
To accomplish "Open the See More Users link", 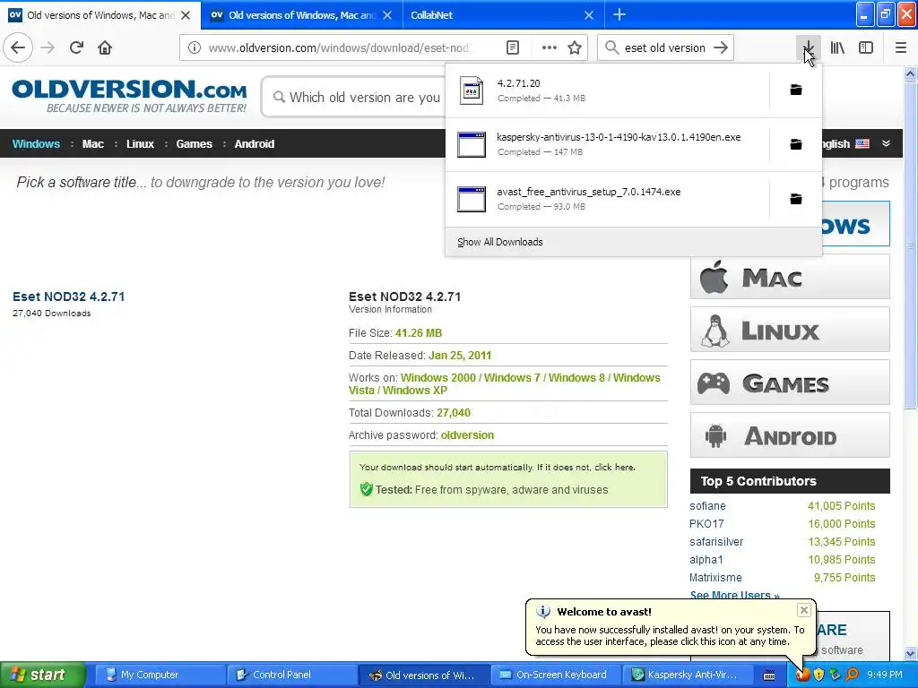I will (x=735, y=595).
